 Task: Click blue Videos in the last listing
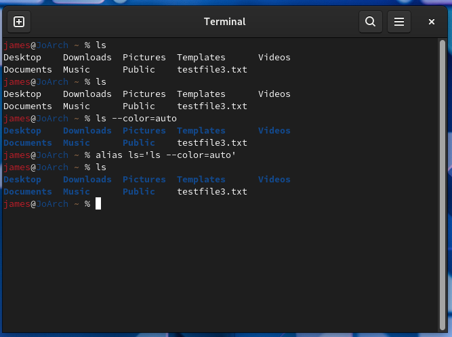(x=274, y=180)
